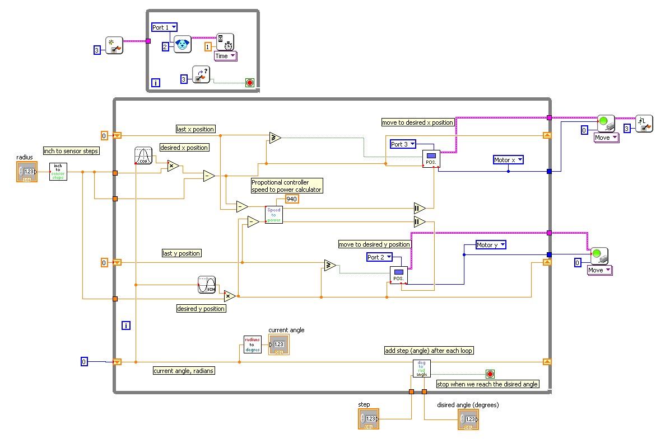Screen dimensions: 656x439
Task: Select the inch to sensor steps subVI
Action: click(x=58, y=172)
